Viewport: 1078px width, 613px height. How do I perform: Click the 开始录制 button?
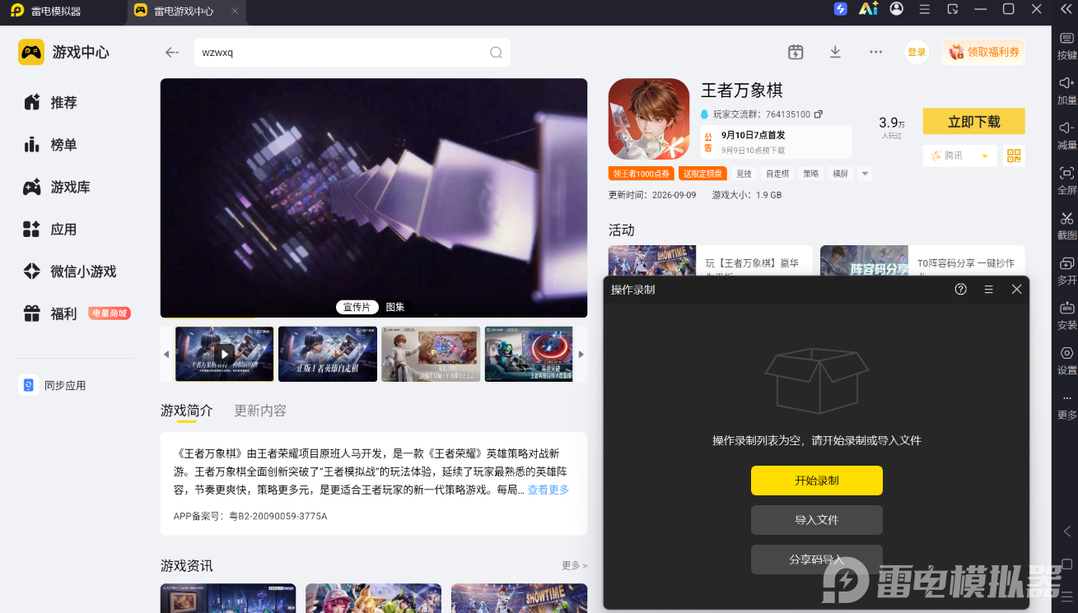pyautogui.click(x=816, y=481)
